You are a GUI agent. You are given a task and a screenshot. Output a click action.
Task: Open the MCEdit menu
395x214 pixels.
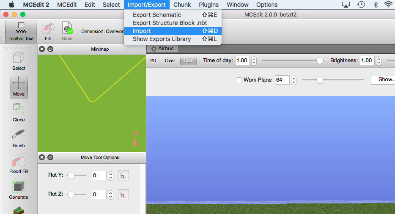67,5
